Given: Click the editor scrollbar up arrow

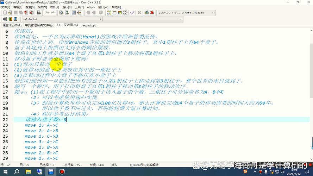Looking at the screenshot, I should point(311,31).
